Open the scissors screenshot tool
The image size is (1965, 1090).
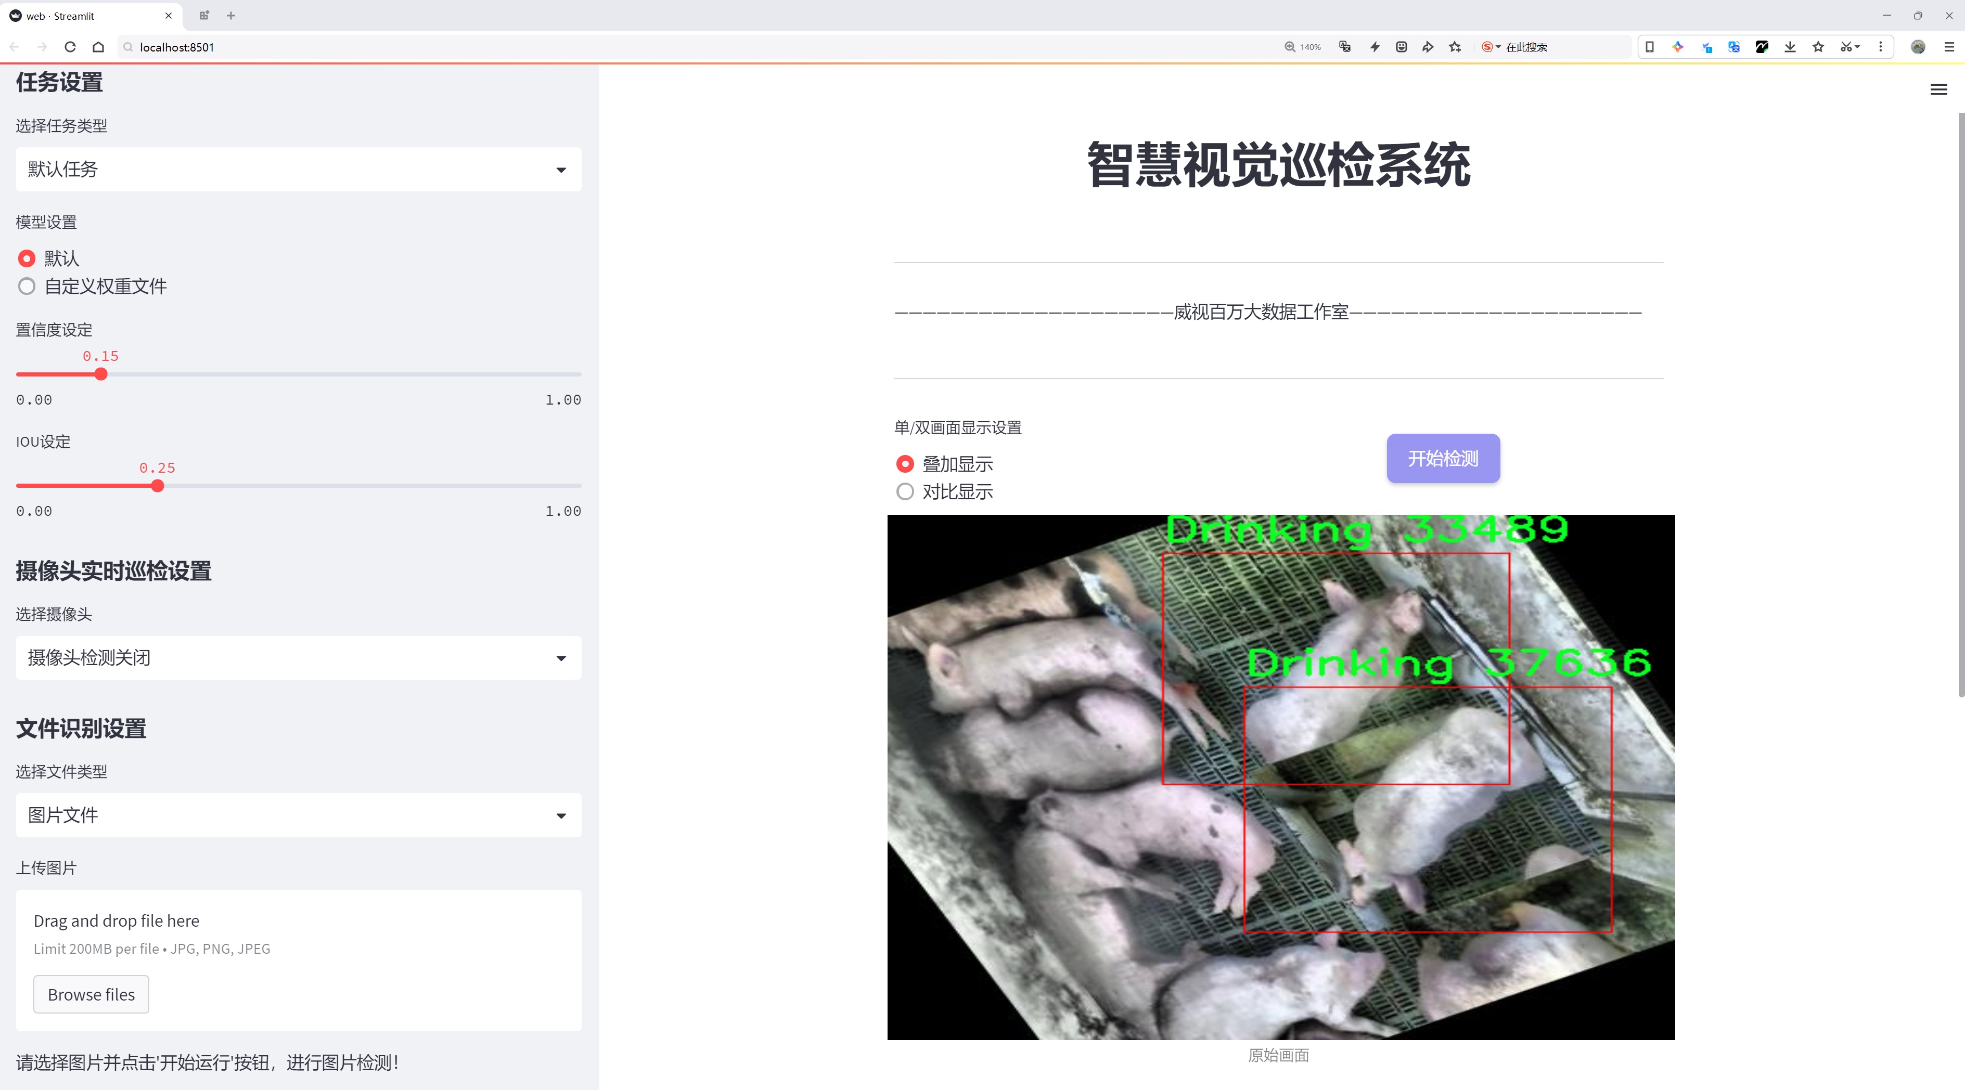coord(1845,46)
